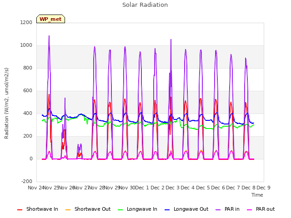The image size is (291, 218).
Task: Click the 0 y-axis tick label
Action: (31, 159)
